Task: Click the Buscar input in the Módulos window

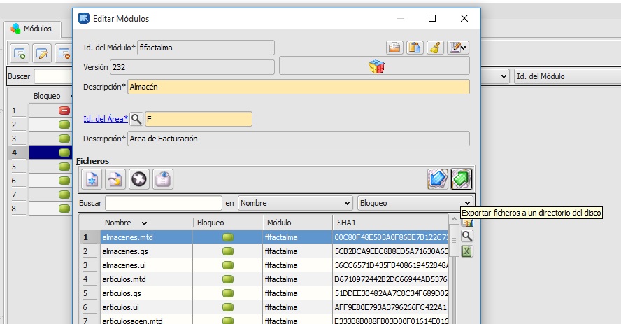Action: (53, 76)
